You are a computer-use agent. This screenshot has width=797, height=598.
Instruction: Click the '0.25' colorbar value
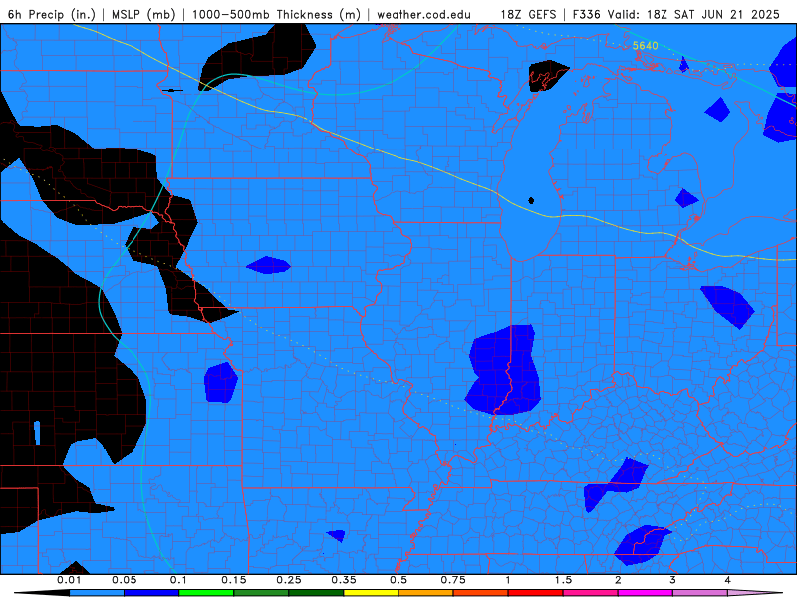289,580
